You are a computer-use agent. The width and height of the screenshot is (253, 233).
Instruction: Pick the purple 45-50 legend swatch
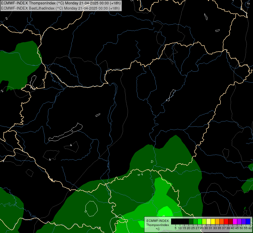click(240, 222)
